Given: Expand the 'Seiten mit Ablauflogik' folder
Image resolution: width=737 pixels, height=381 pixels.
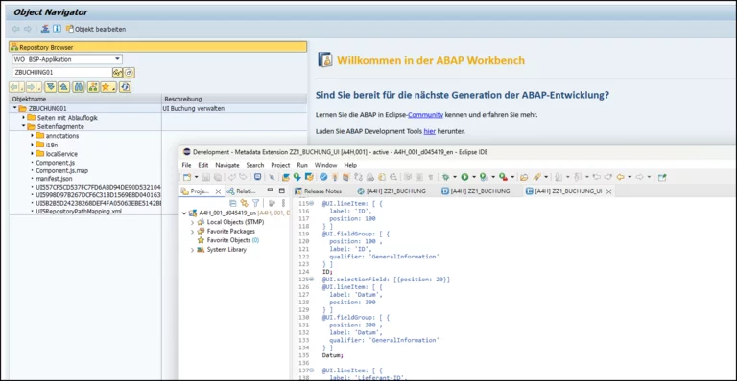Looking at the screenshot, I should pos(23,117).
